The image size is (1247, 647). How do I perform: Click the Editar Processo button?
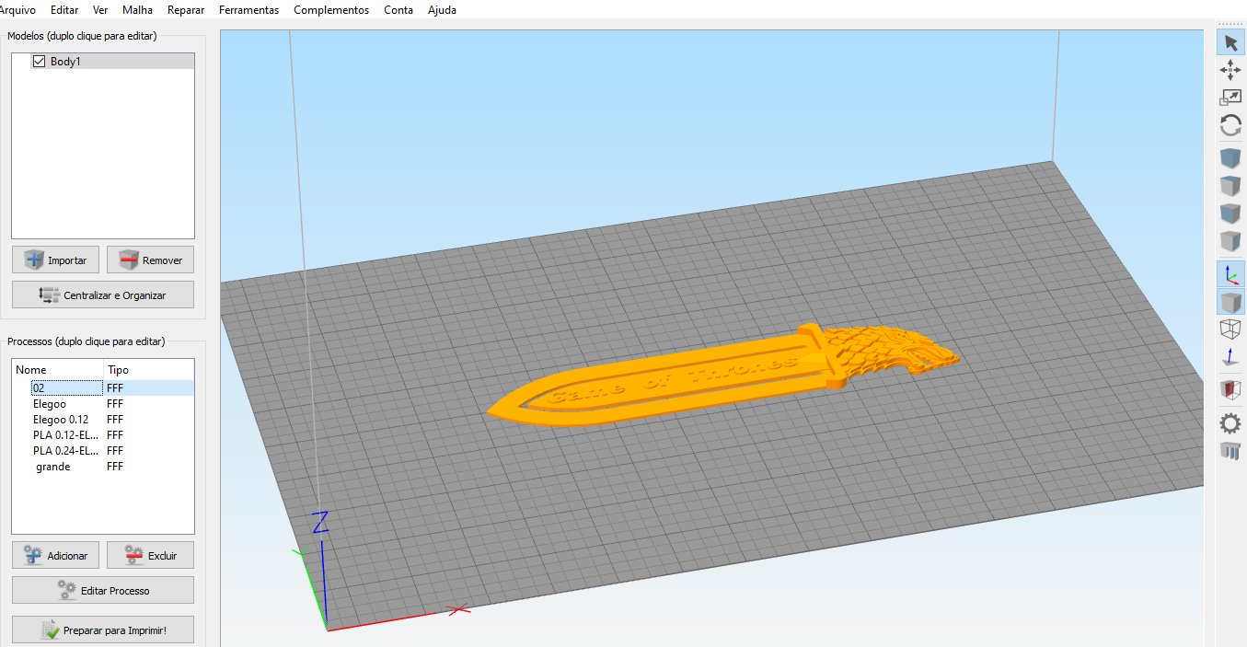coord(103,590)
